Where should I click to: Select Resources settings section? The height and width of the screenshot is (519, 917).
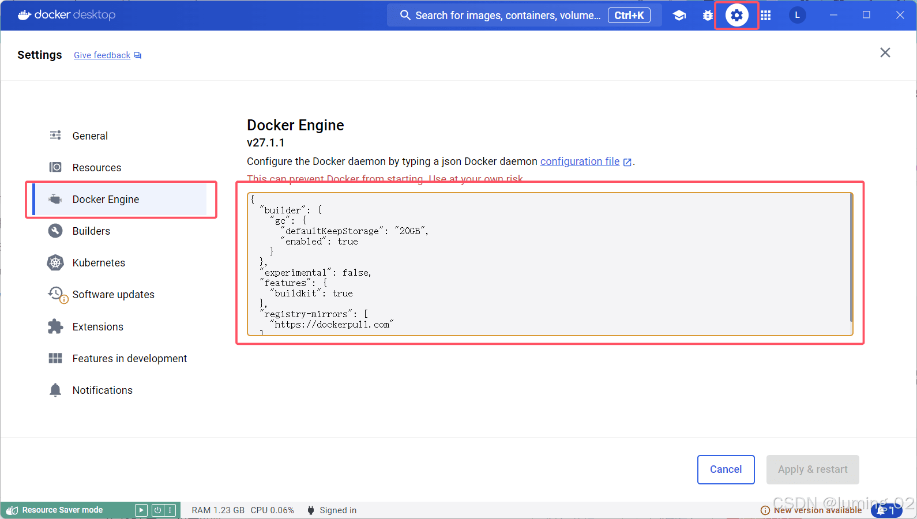(x=120, y=167)
